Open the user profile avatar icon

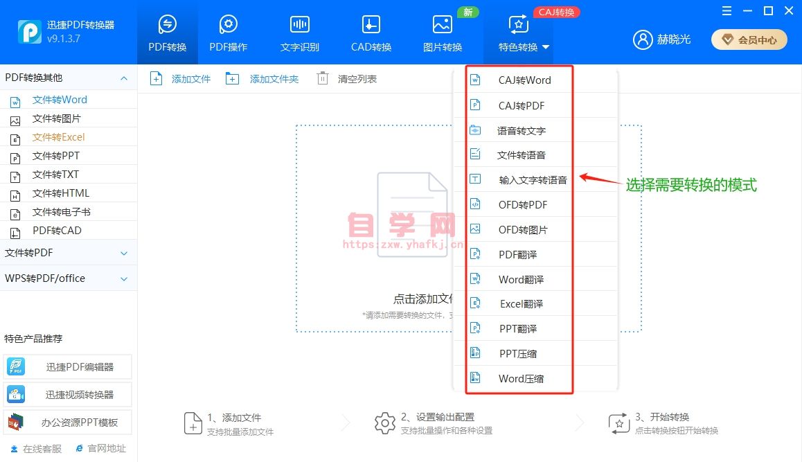(642, 39)
